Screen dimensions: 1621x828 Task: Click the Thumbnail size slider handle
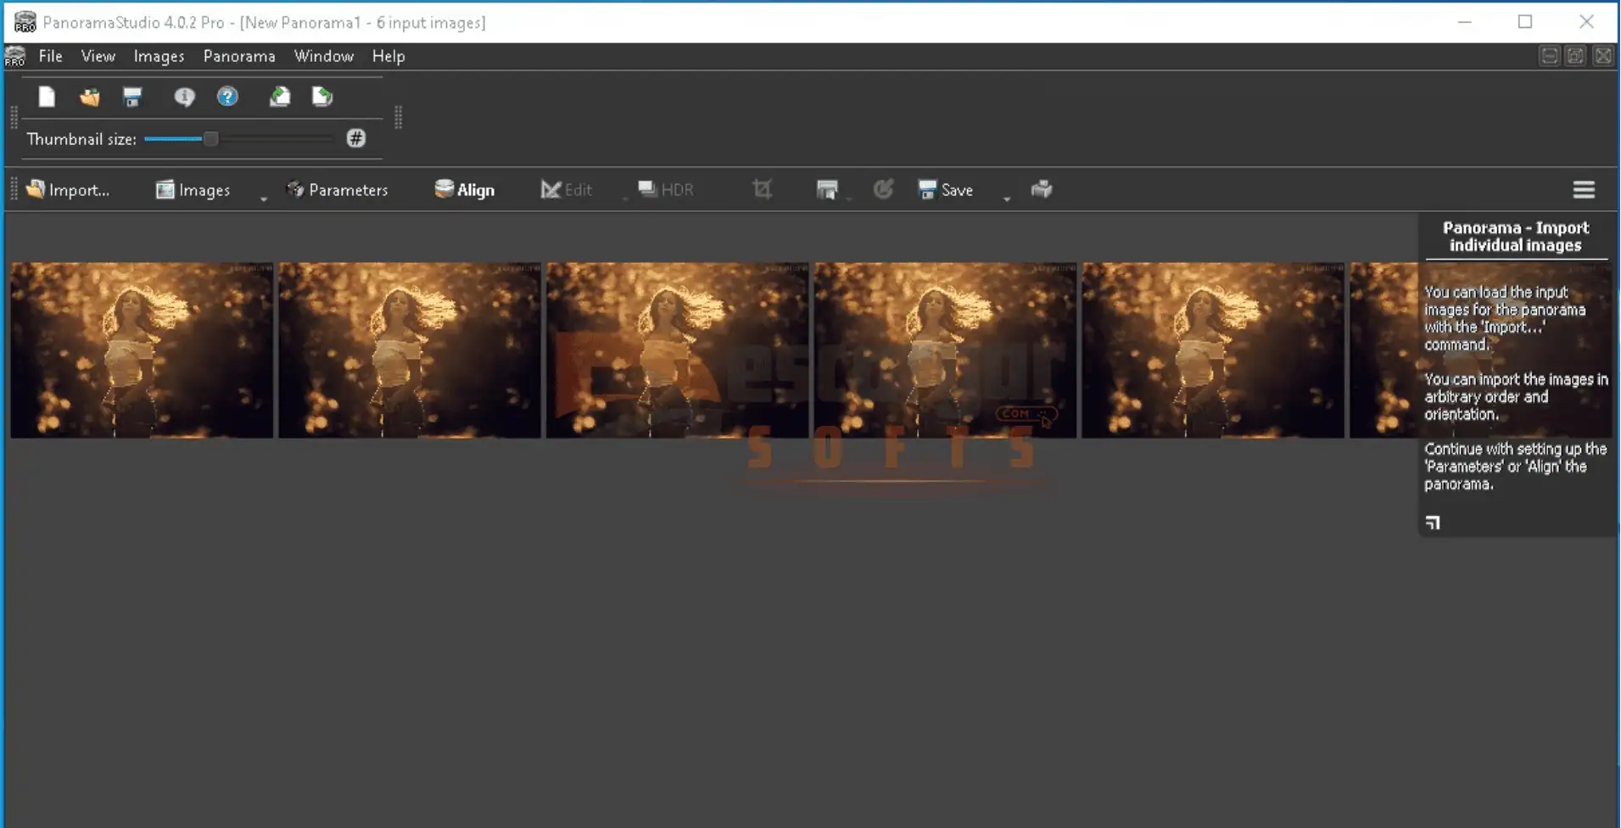(211, 139)
